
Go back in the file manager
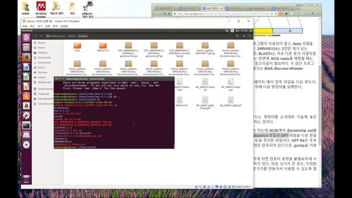point(36,36)
